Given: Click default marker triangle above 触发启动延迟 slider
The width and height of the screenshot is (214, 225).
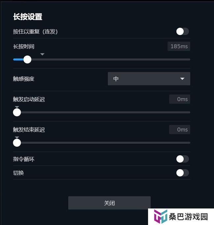Looking at the screenshot, I should click(x=17, y=107).
